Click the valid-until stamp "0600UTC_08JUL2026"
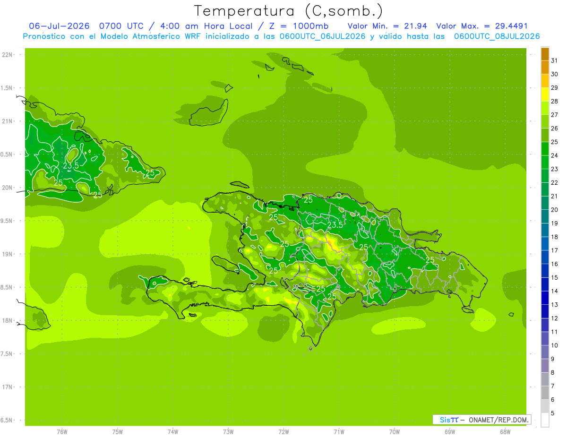The image size is (567, 438). point(497,36)
